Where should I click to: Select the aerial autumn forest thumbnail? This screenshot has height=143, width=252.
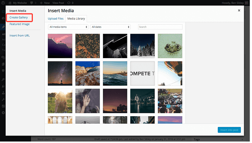point(88,46)
